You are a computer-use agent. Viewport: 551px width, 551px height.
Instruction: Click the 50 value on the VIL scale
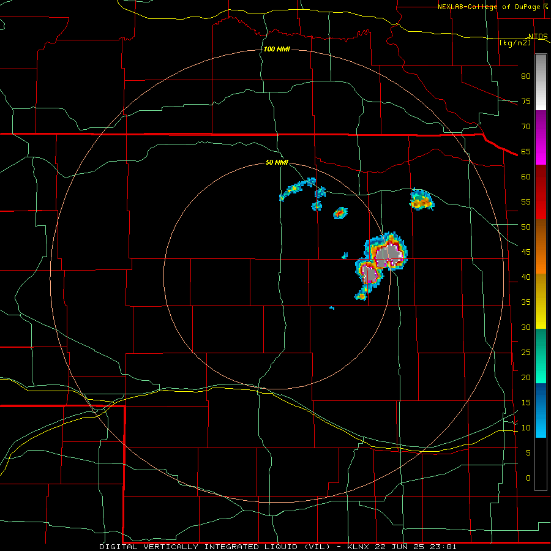point(526,227)
